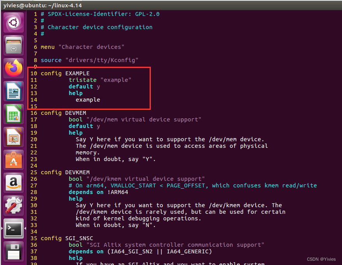Image resolution: width=342 pixels, height=265 pixels.
Task: Click the 'config EXAMPLE' line
Action: coord(65,73)
